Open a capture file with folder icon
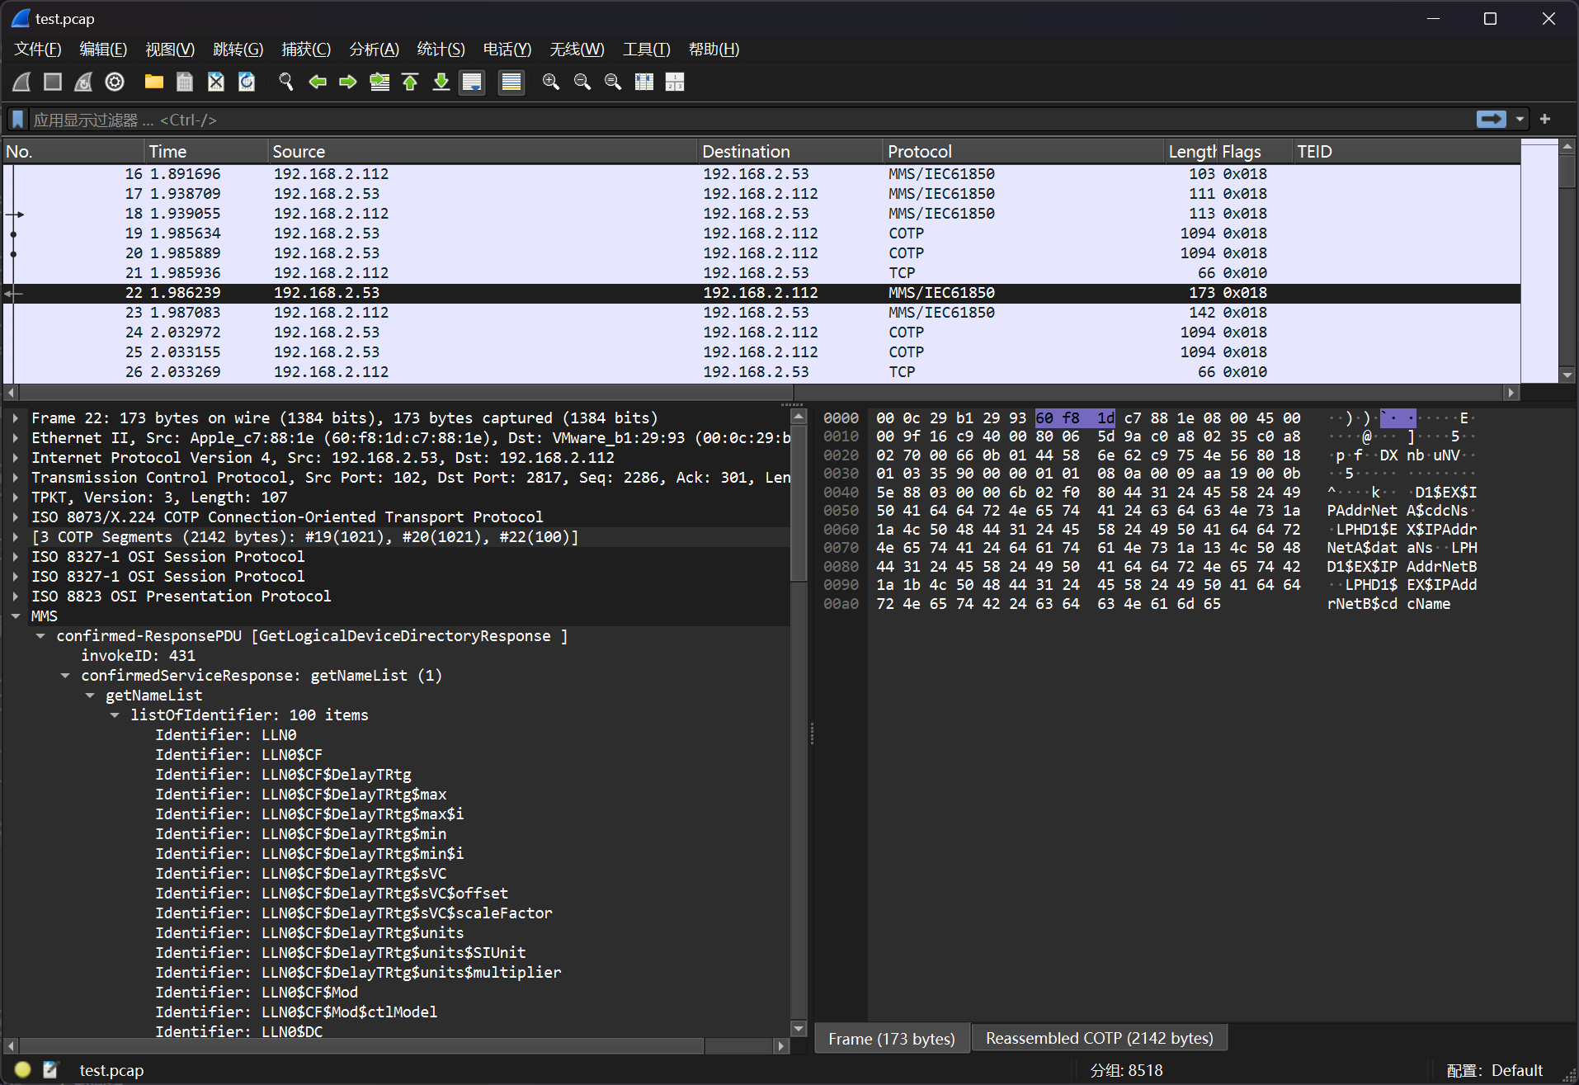The height and width of the screenshot is (1085, 1579). pos(154,82)
